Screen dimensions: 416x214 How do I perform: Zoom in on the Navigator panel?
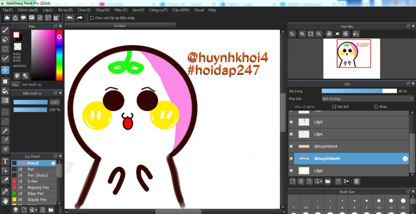(302, 34)
